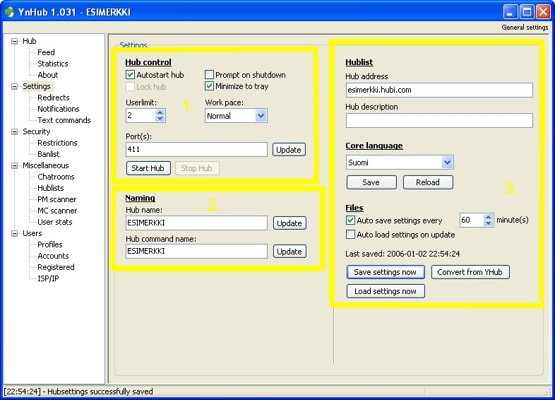Click the Hub name input field
This screenshot has height=400, width=555.
click(196, 223)
